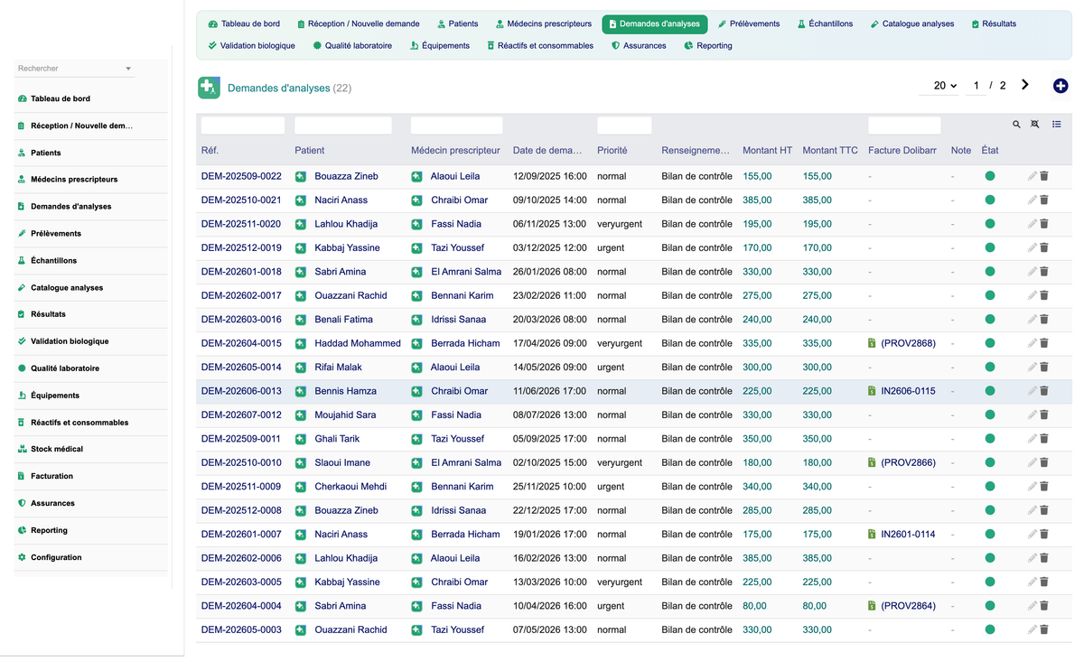Open the DEM-202509-0022 reference link
The width and height of the screenshot is (1084, 671).
pyautogui.click(x=241, y=176)
